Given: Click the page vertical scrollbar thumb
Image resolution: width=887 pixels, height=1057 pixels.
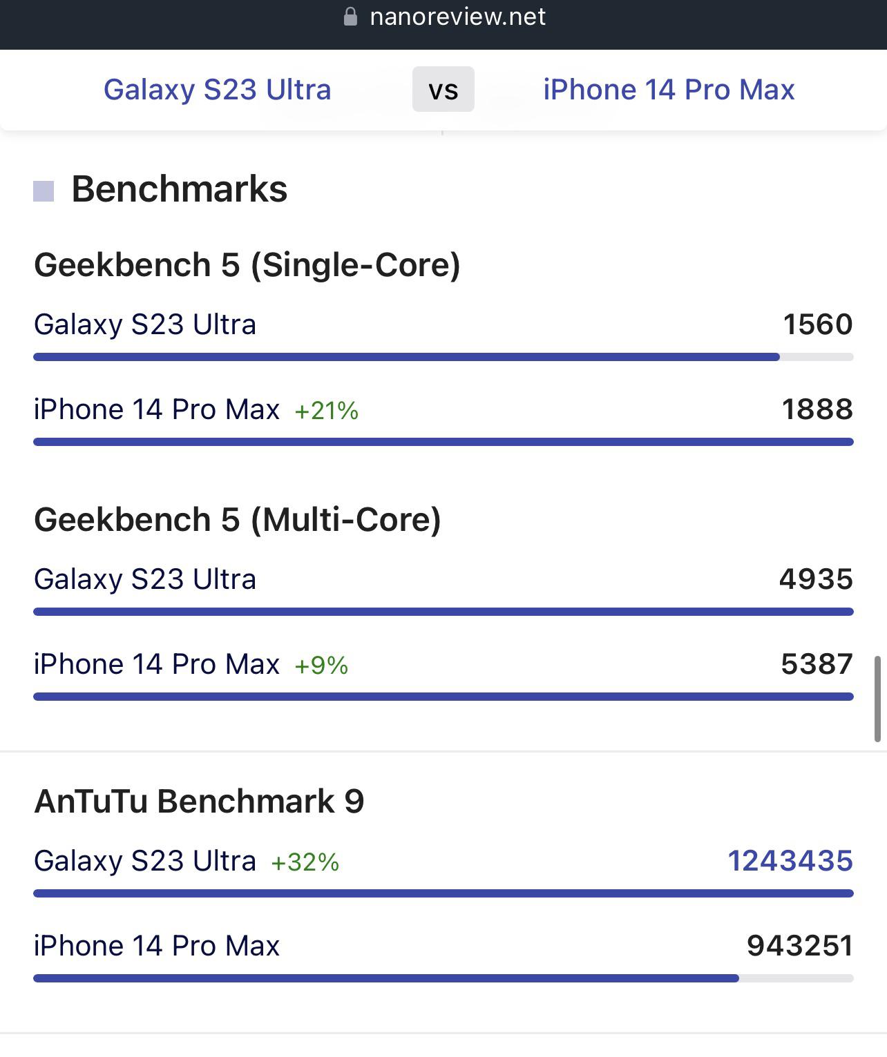Looking at the screenshot, I should click(877, 699).
